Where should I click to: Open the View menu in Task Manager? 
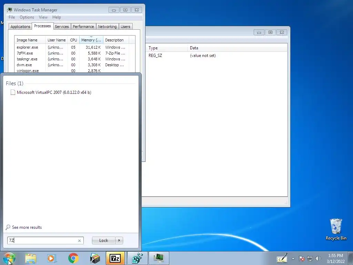coord(43,17)
